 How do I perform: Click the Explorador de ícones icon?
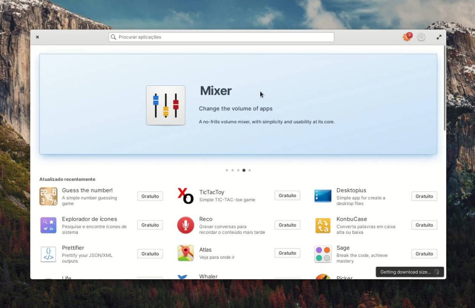(x=48, y=225)
